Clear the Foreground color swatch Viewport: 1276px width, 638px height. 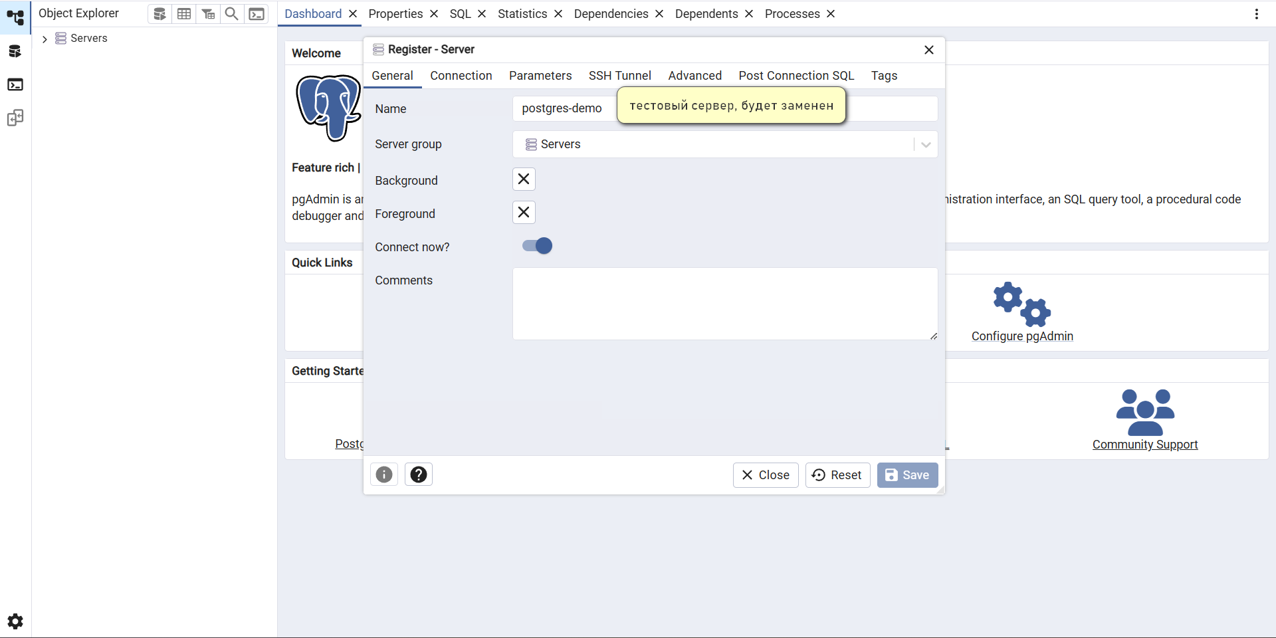[x=524, y=213]
